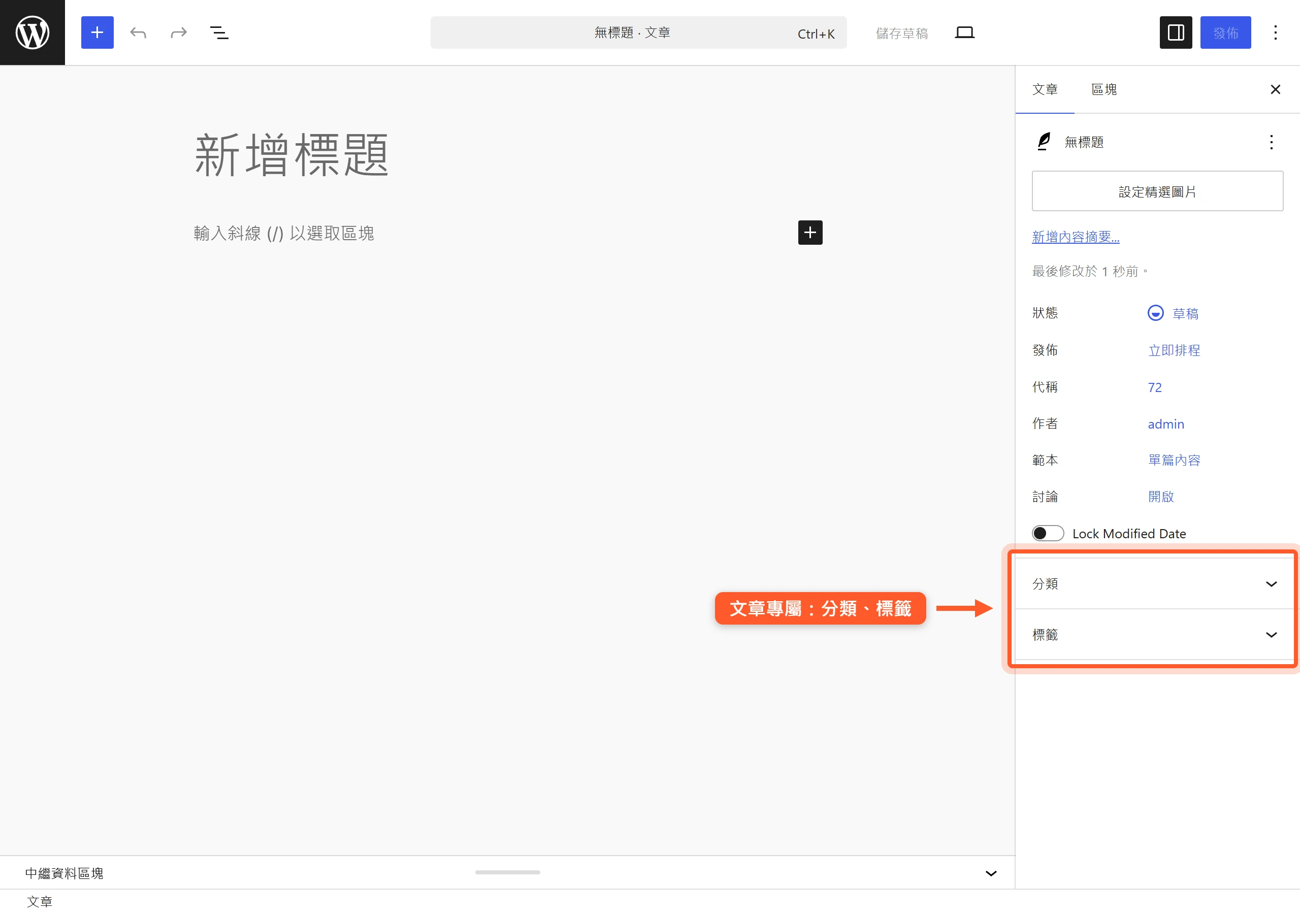The width and height of the screenshot is (1300, 914).
Task: Open the preview device laptop icon
Action: 964,32
